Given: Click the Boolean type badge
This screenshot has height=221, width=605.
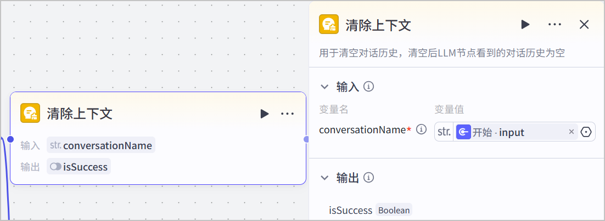Looking at the screenshot, I should click(x=394, y=210).
